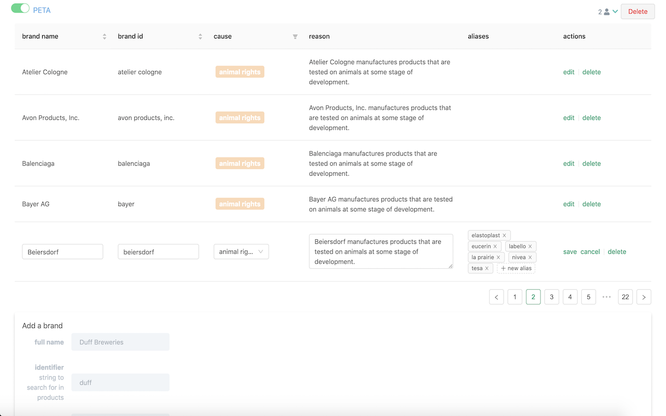The width and height of the screenshot is (666, 416).
Task: Open the animal rights cause dropdown
Action: pos(241,252)
